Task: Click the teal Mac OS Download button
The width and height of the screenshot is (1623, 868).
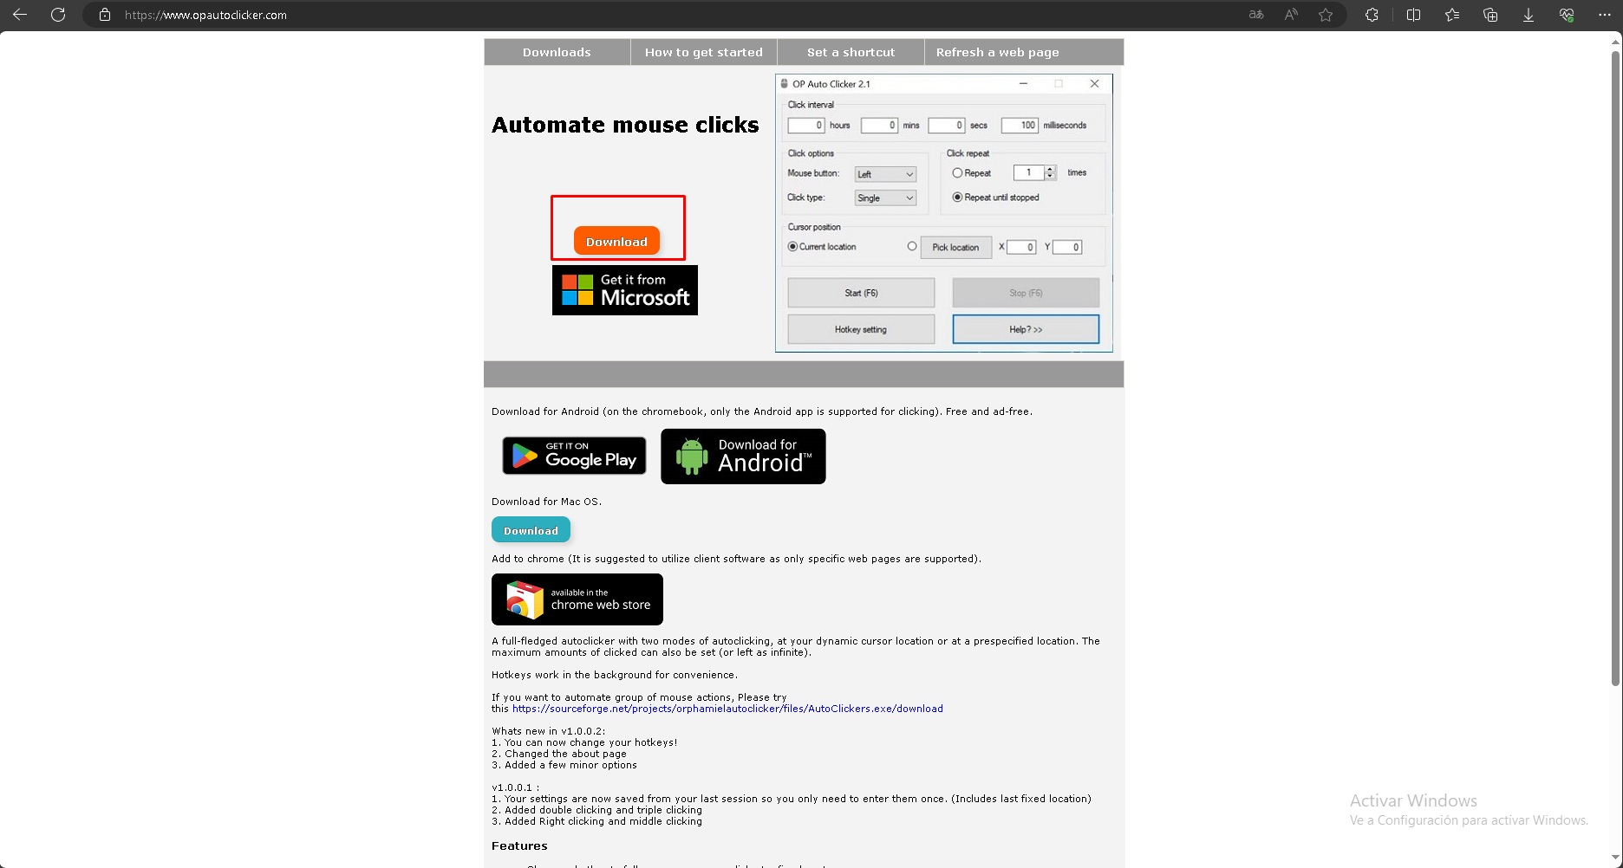Action: point(531,530)
